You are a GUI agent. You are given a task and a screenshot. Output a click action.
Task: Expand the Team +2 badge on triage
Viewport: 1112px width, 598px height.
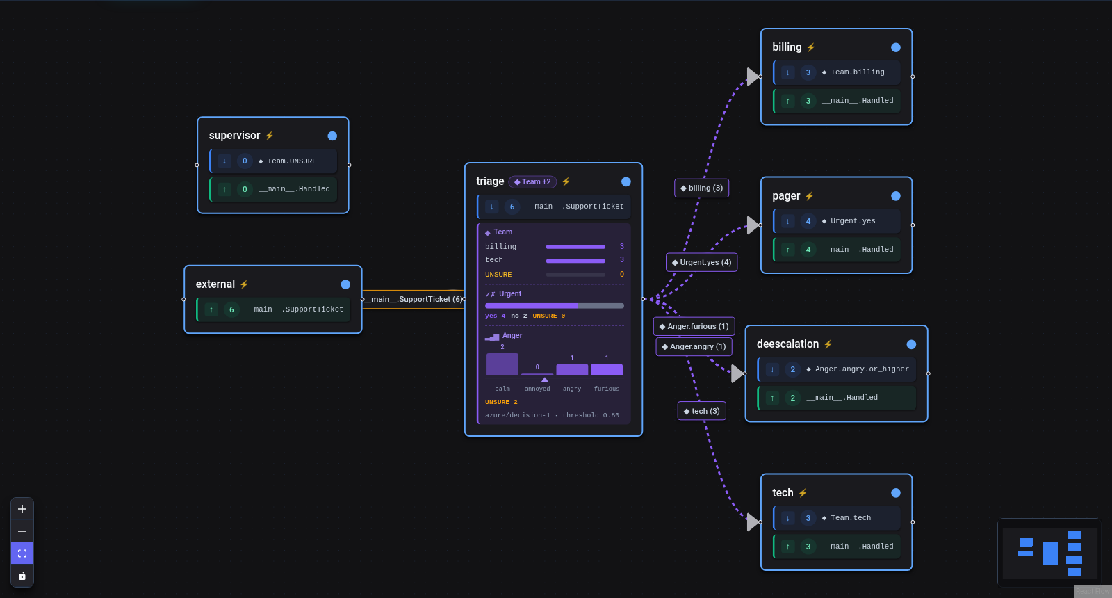coord(532,182)
